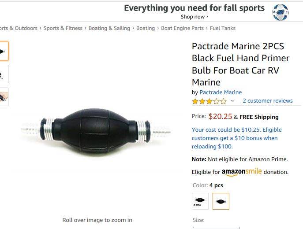Open the 2 customer reviews link
This screenshot has height=229, width=303.
pyautogui.click(x=268, y=101)
